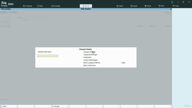Open the O: Import menu
Image resolution: width=192 pixels, height=108 pixels.
click(x=120, y=6)
